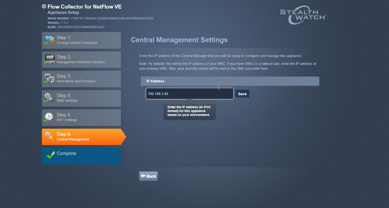Click the Build number text
The height and width of the screenshot is (208, 389).
[x=76, y=27]
